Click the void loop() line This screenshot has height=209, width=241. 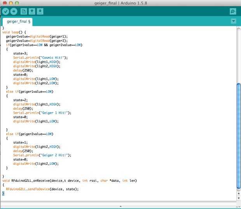tap(14, 32)
